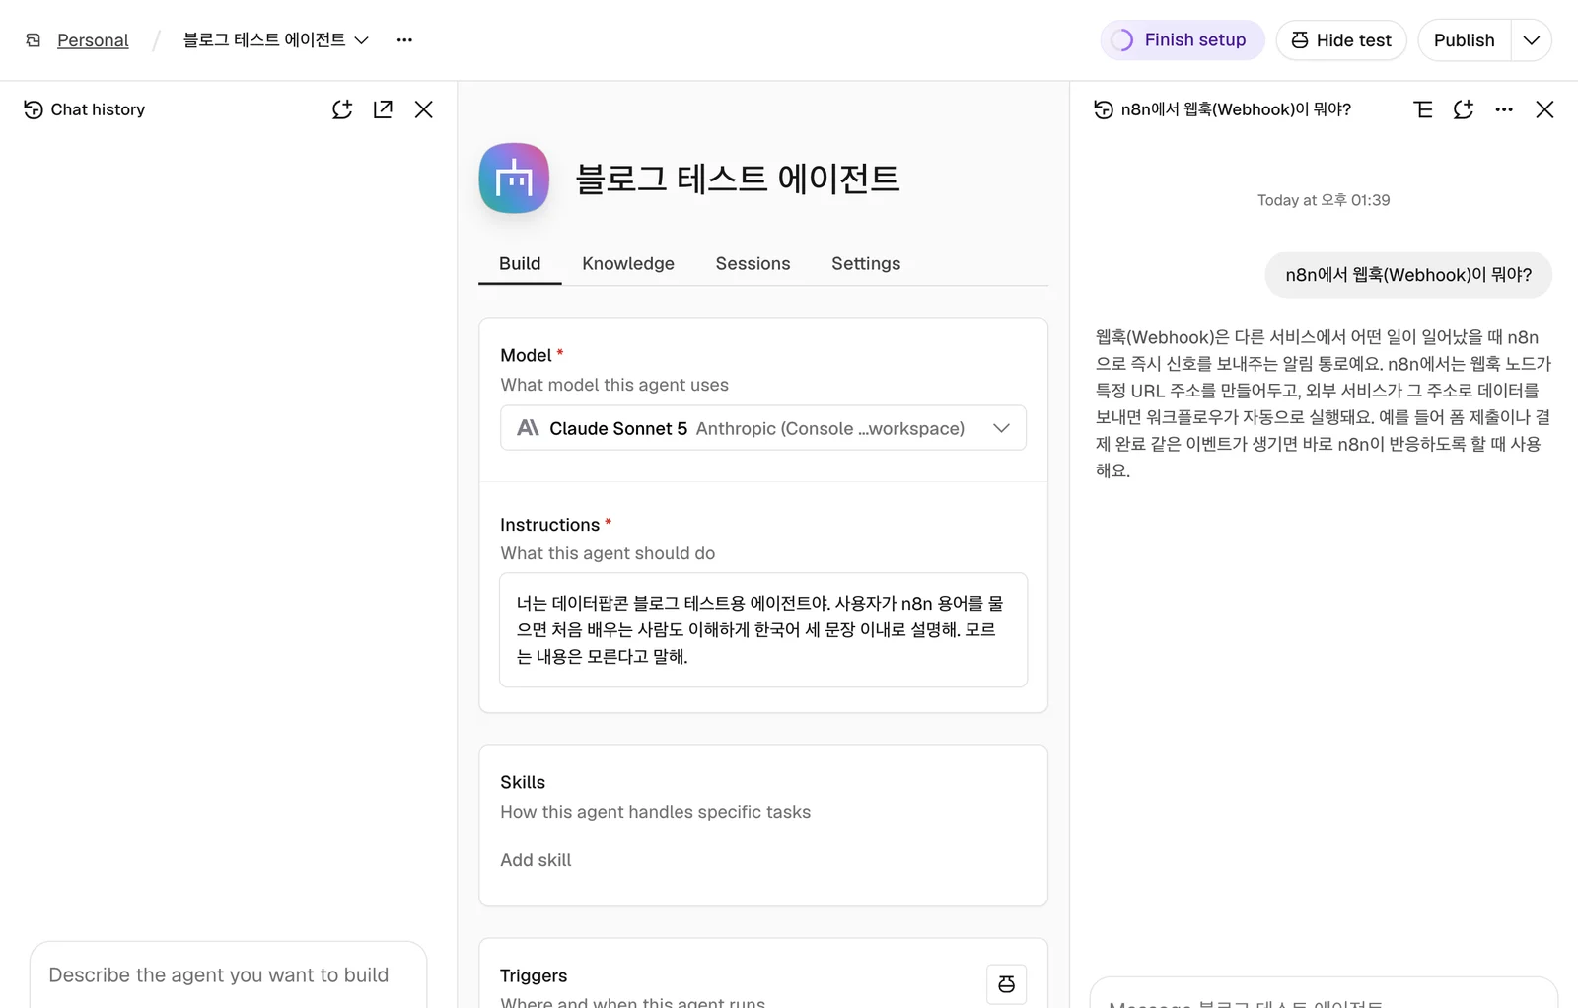
Task: Close the Chat history panel
Action: (424, 109)
